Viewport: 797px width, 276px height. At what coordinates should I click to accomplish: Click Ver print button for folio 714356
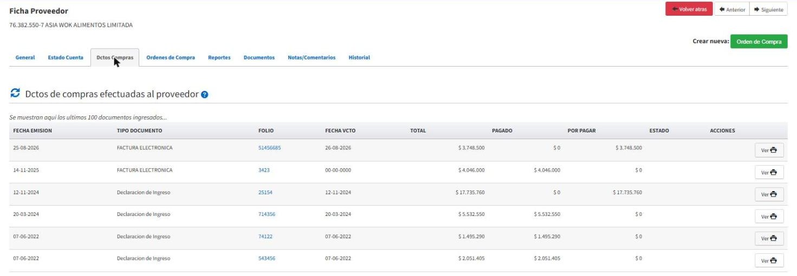pyautogui.click(x=769, y=216)
